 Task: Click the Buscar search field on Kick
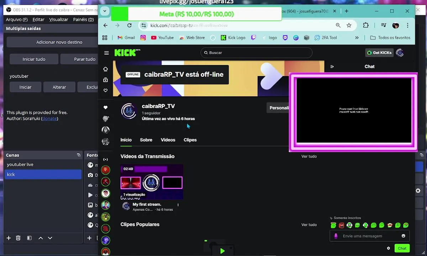(x=256, y=53)
